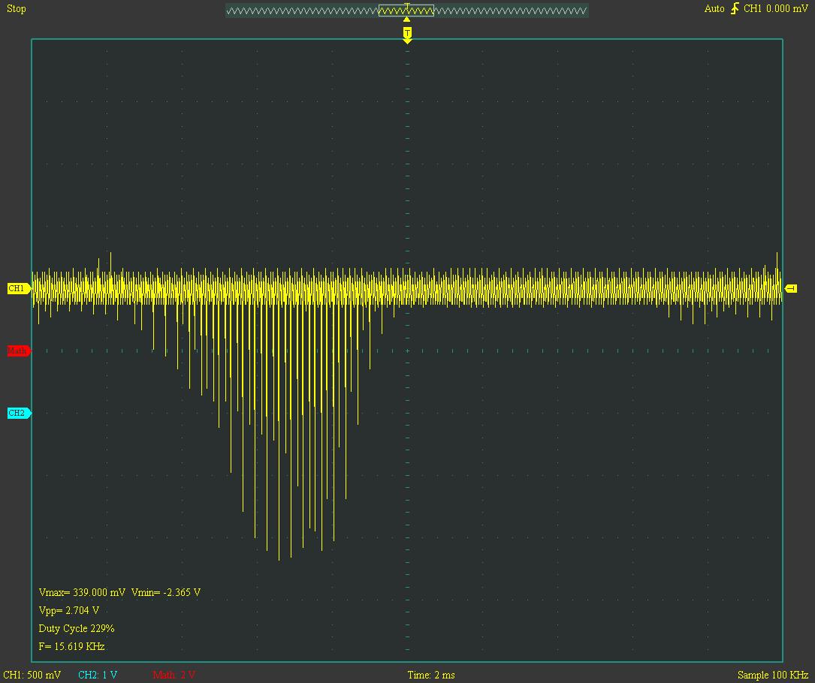The width and height of the screenshot is (815, 683).
Task: Click the trigger level marker on right edge
Action: coord(791,288)
